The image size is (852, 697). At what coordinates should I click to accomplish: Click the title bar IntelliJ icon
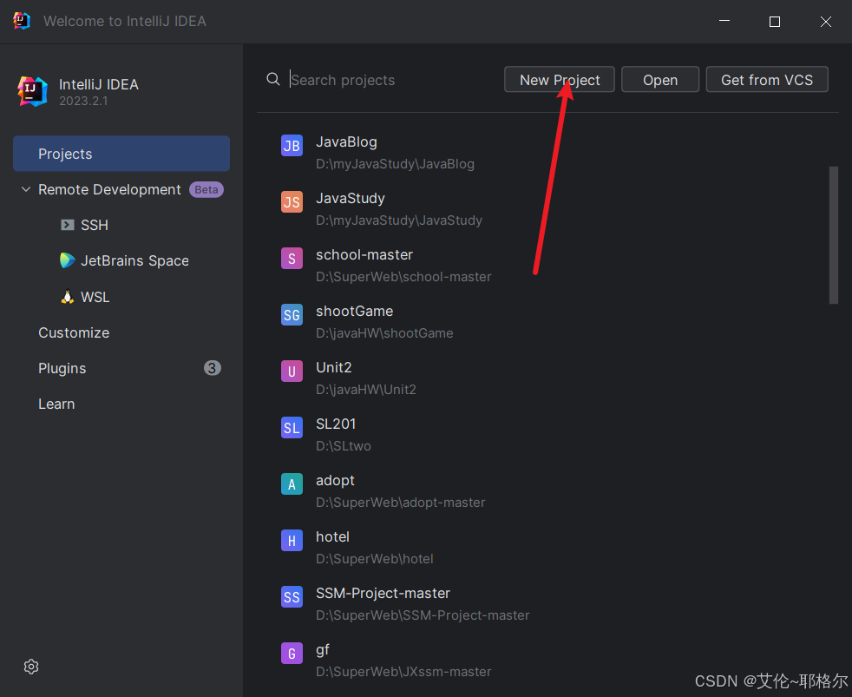pos(21,21)
